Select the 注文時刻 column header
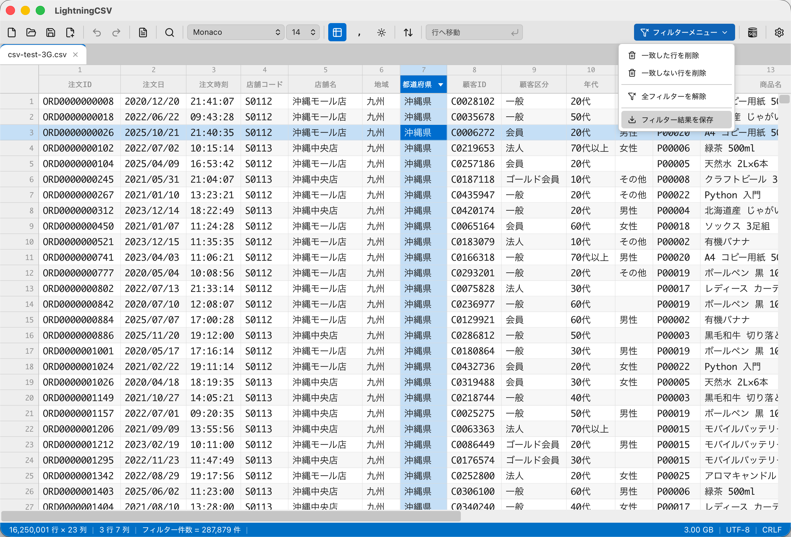Viewport: 791px width, 537px height. tap(214, 85)
